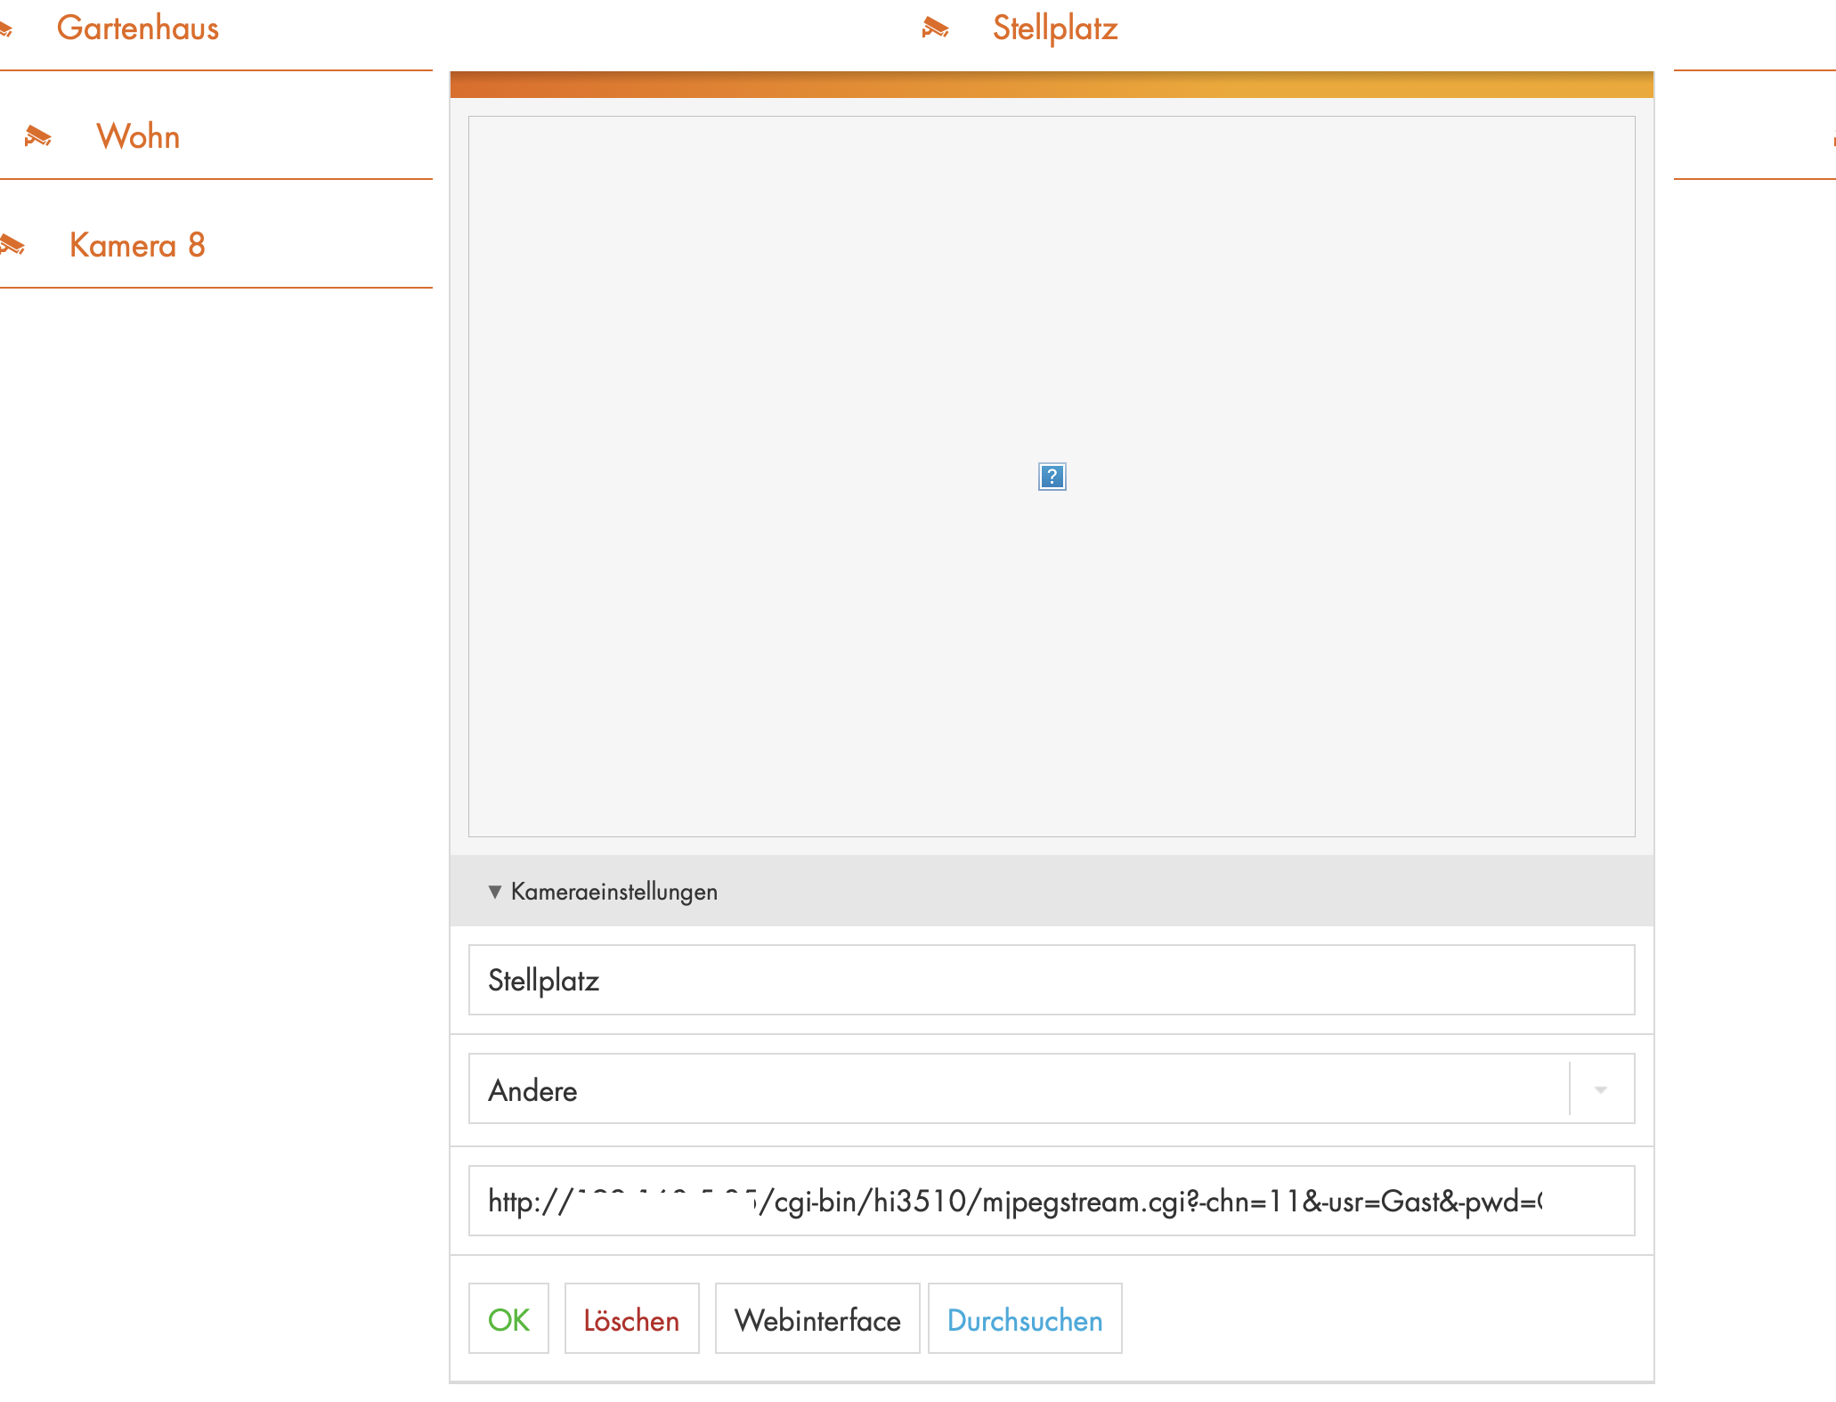Click the 'Andere' text in model selector
The image size is (1836, 1402).
pyautogui.click(x=532, y=1090)
